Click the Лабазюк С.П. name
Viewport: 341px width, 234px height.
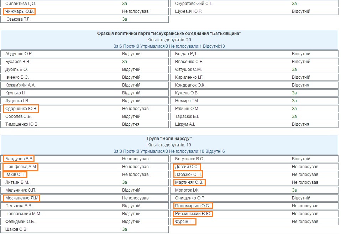[x=188, y=175]
